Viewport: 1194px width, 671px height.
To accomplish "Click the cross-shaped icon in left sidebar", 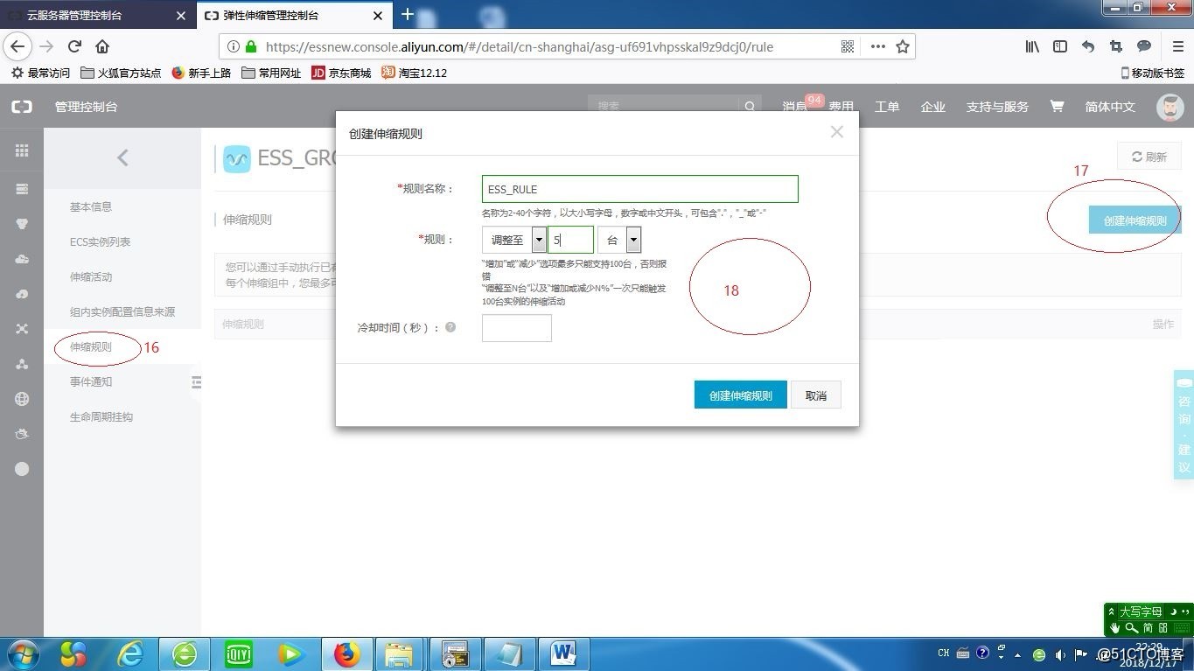I will click(x=22, y=329).
